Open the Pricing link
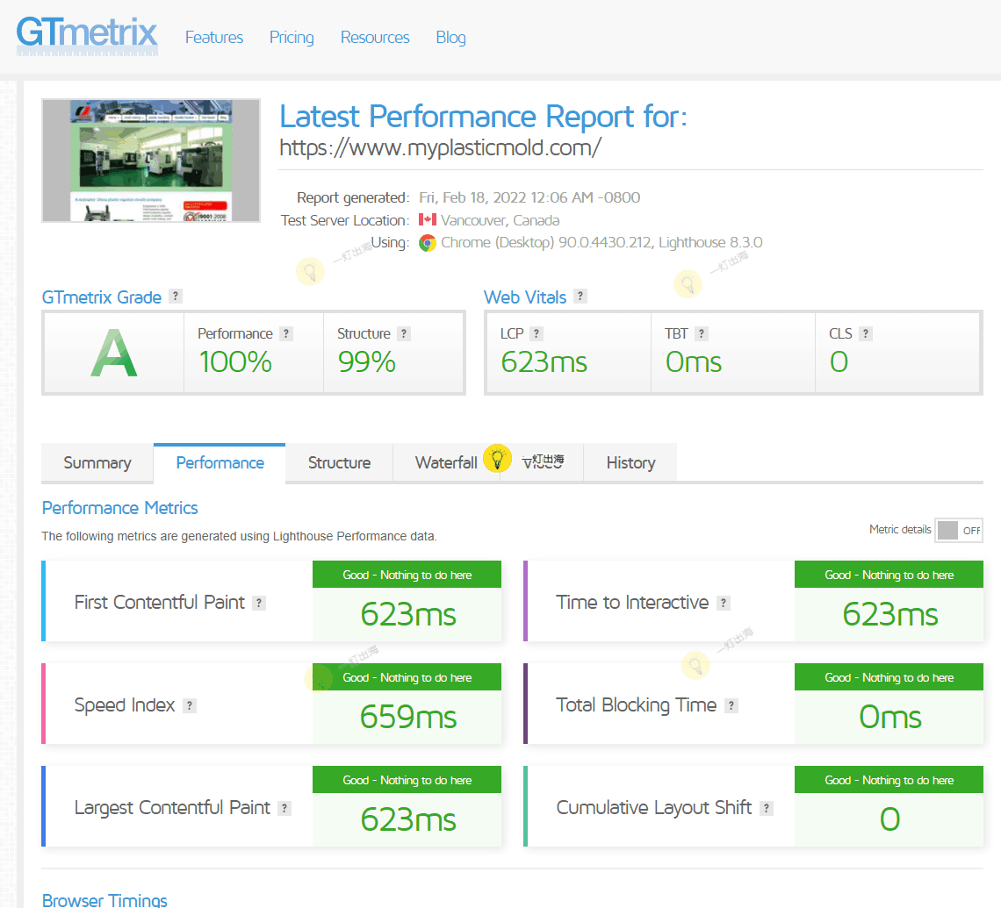1001x908 pixels. pos(292,38)
